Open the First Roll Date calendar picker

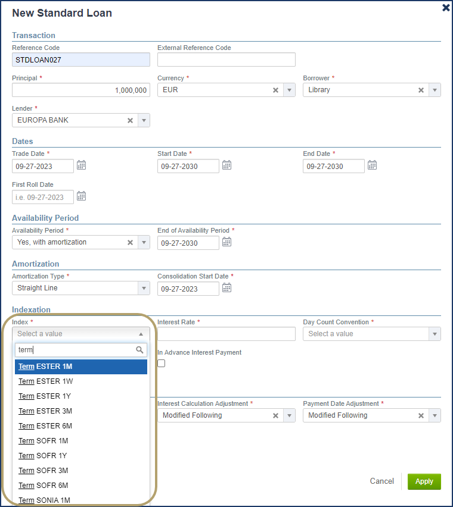click(81, 196)
